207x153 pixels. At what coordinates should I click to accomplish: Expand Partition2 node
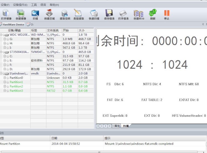point(5,86)
